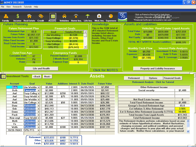Click Retirement Age value 65.0
196x147 pixels.
tap(34, 32)
